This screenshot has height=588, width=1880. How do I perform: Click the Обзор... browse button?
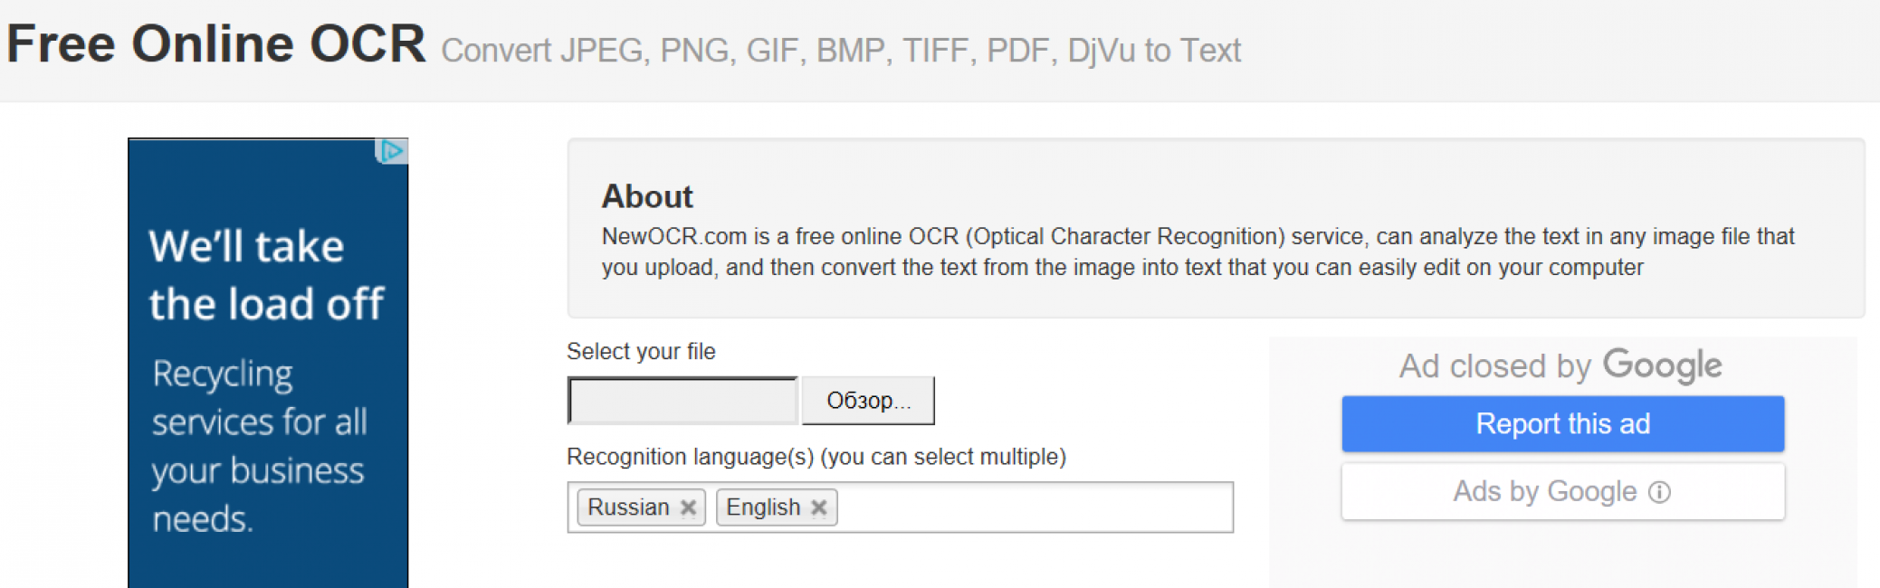pyautogui.click(x=868, y=401)
